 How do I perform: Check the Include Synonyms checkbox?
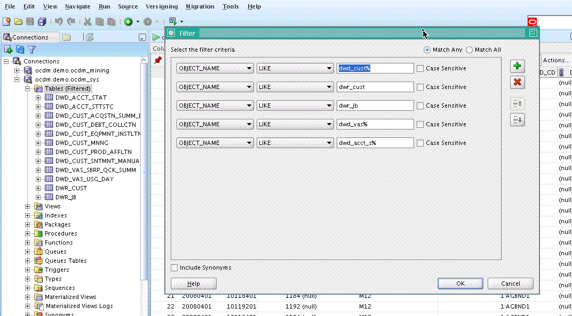(x=174, y=268)
